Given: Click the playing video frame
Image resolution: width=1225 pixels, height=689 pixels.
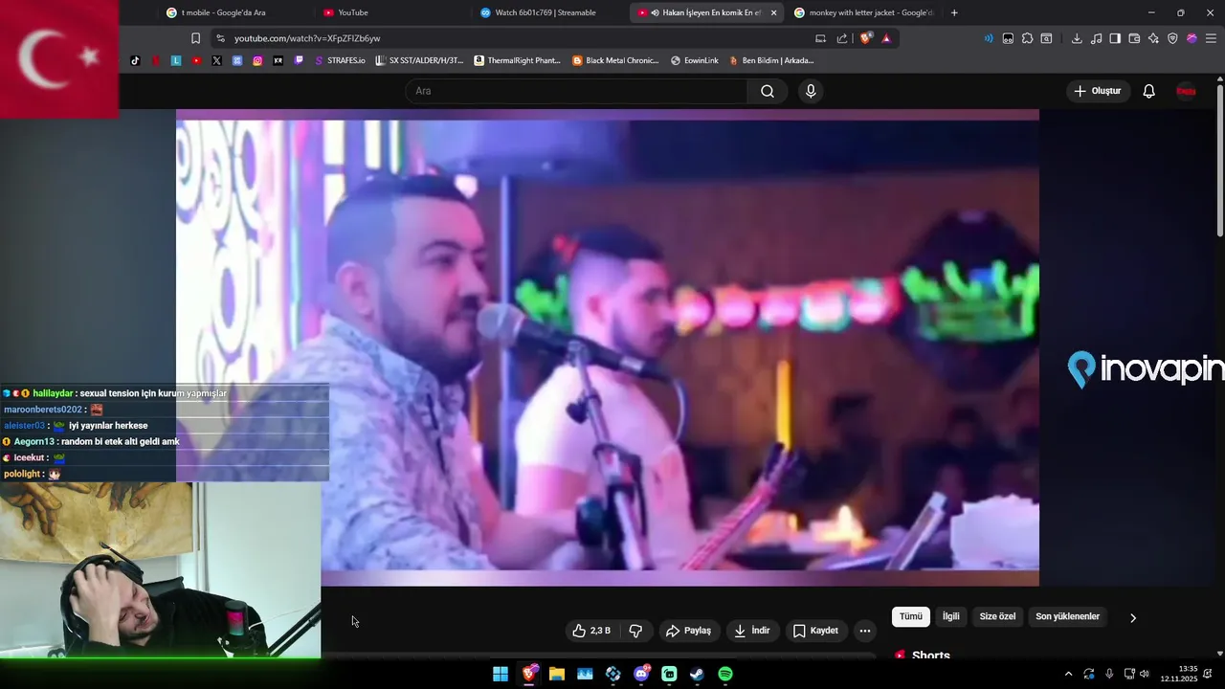Looking at the screenshot, I should (x=607, y=347).
